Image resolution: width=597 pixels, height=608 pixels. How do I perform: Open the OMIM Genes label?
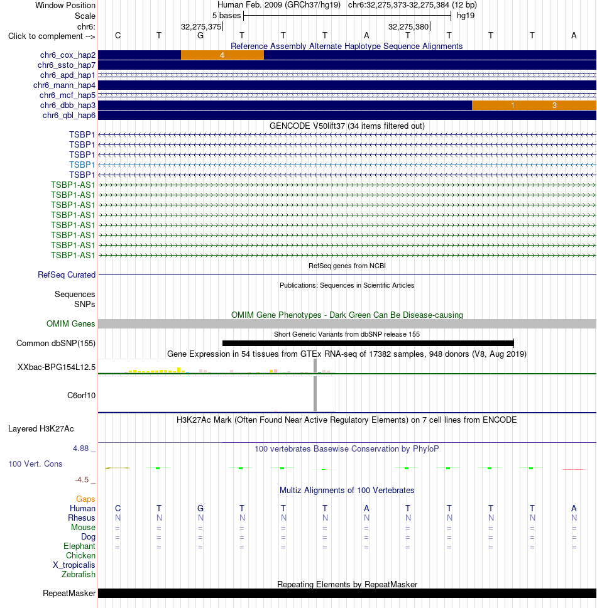click(70, 323)
